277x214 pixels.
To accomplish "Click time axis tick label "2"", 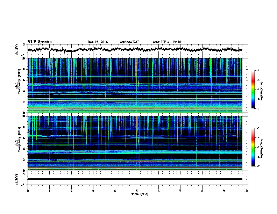I will coord(71,191).
